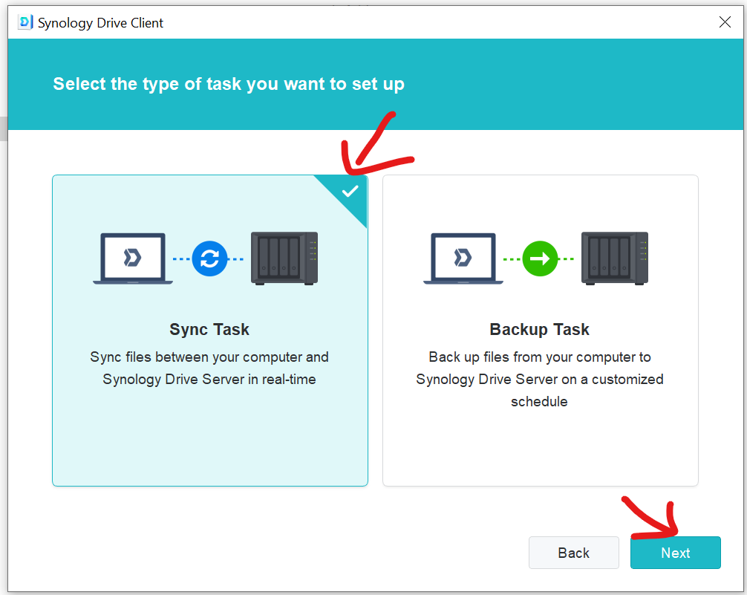Click the laptop icon in Sync Task card
The image size is (747, 595).
133,259
